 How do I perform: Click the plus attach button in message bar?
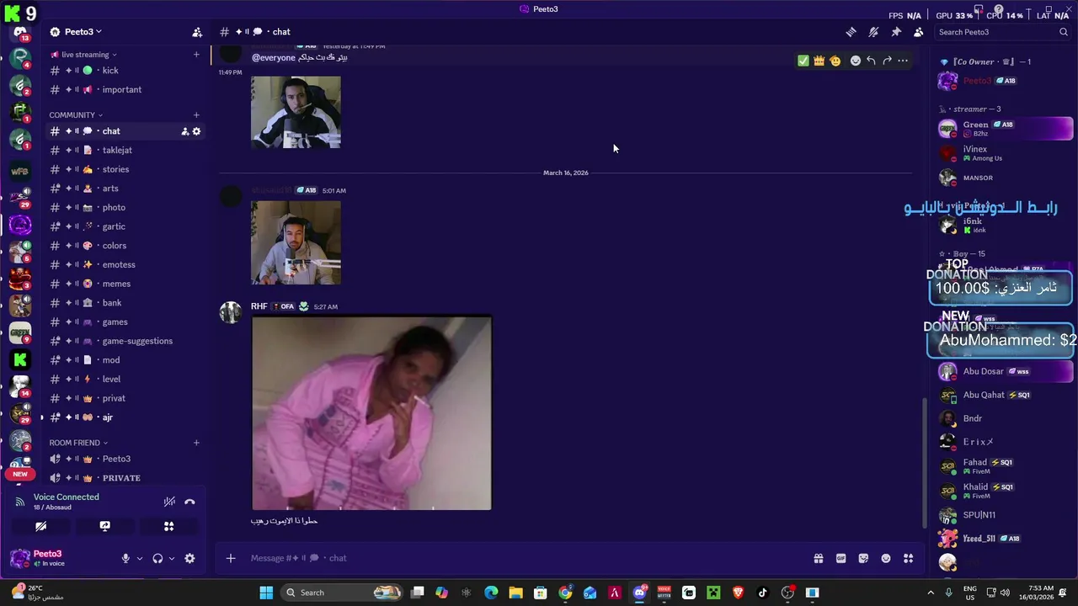click(231, 558)
